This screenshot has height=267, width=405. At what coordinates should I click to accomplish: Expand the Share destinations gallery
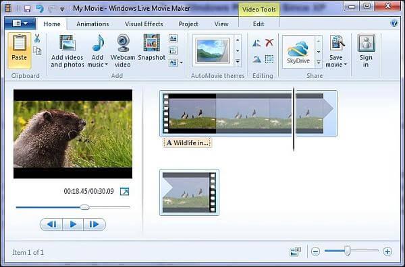(319, 63)
